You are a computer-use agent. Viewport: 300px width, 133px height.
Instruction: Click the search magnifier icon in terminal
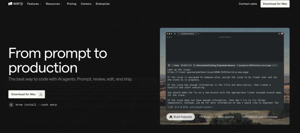click(x=169, y=37)
